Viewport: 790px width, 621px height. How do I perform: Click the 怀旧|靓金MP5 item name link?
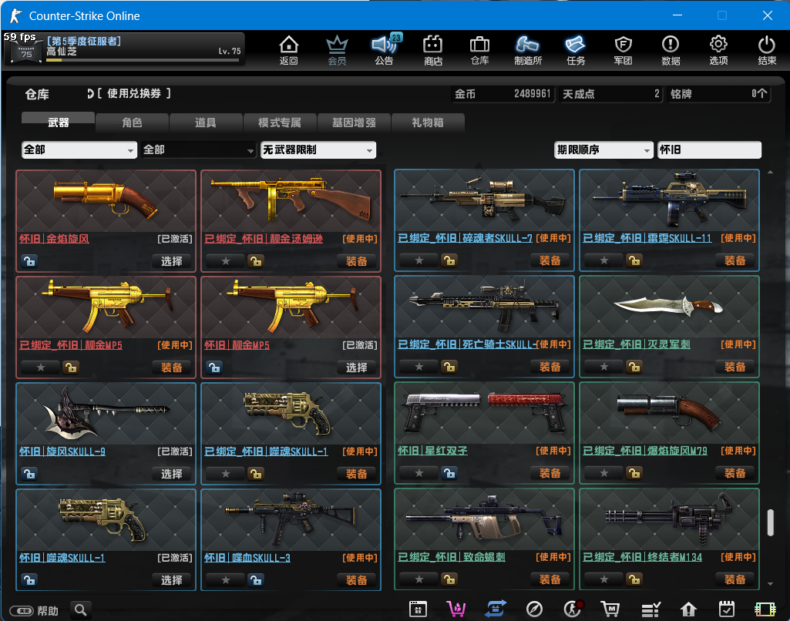(237, 345)
